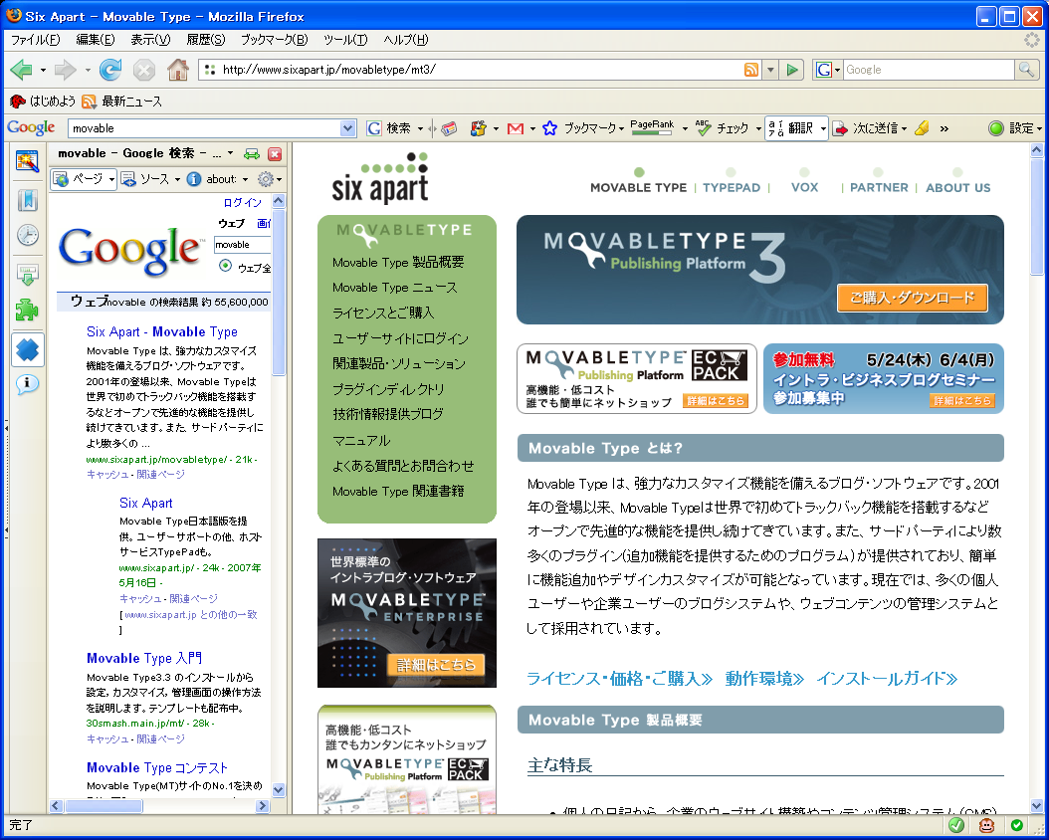Image resolution: width=1049 pixels, height=840 pixels.
Task: Open the Bookmarks sidebar panel icon
Action: (27, 199)
